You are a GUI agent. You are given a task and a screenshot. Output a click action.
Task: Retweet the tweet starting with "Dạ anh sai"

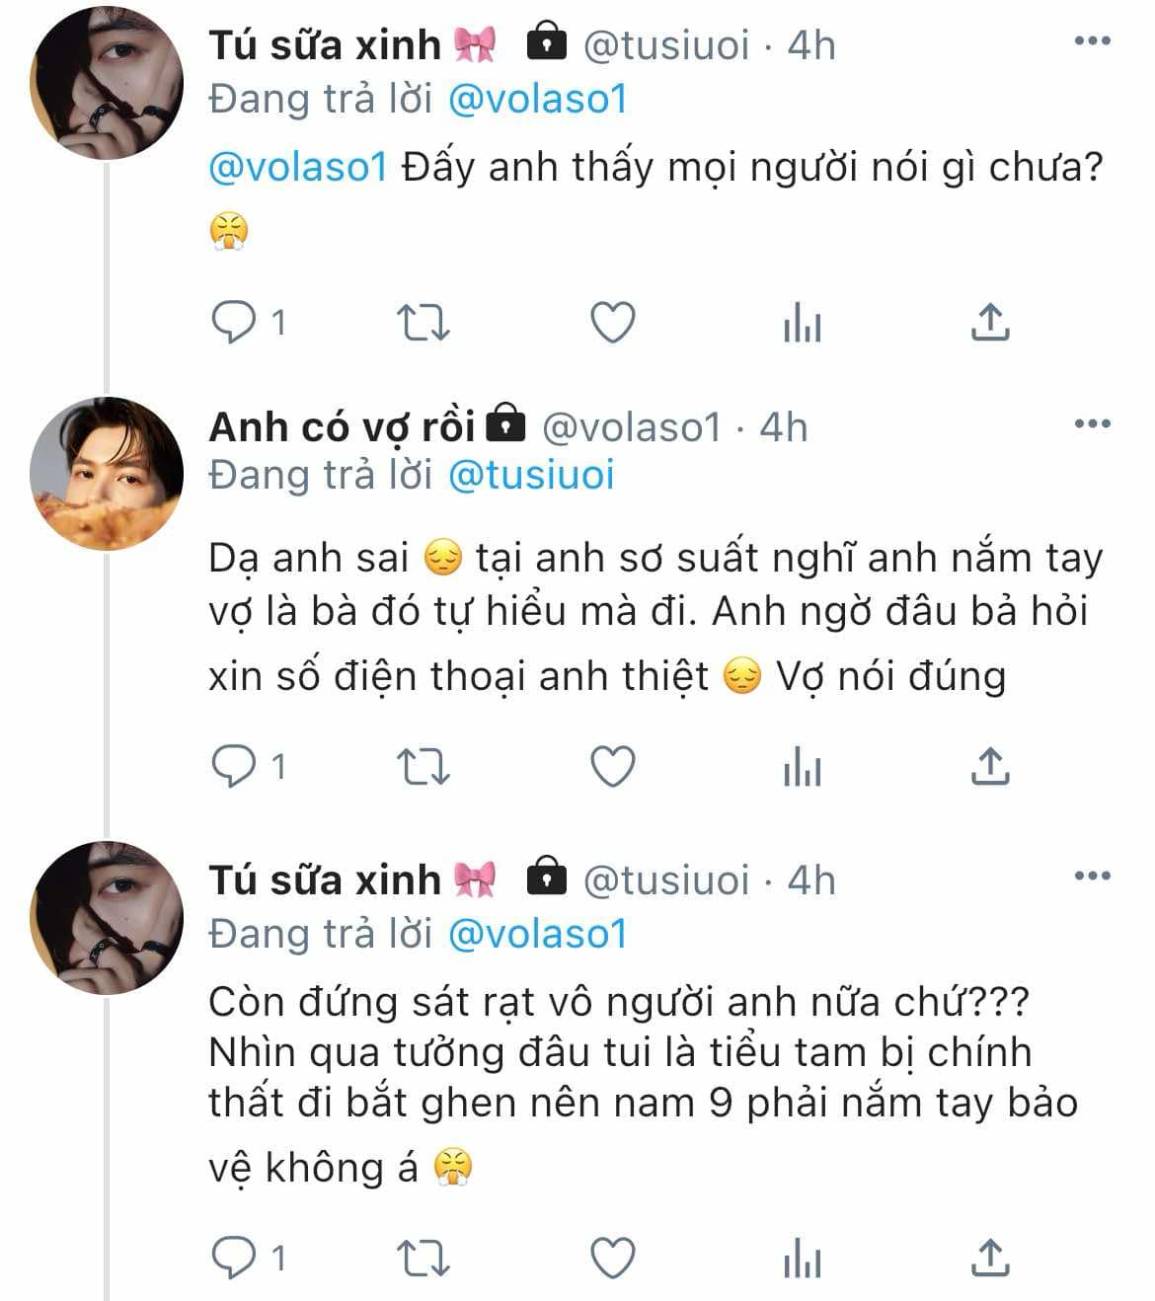pyautogui.click(x=423, y=766)
